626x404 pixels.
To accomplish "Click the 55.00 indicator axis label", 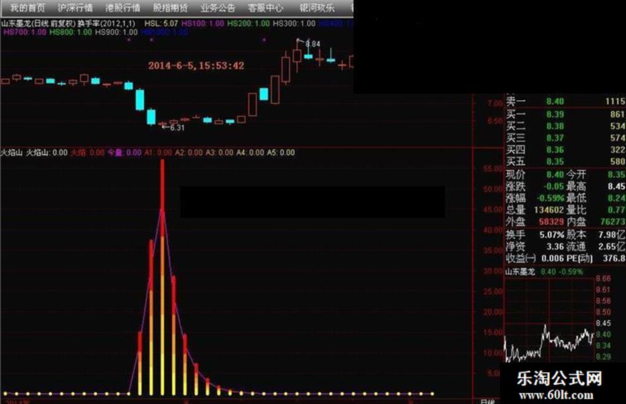I will 493,168.
